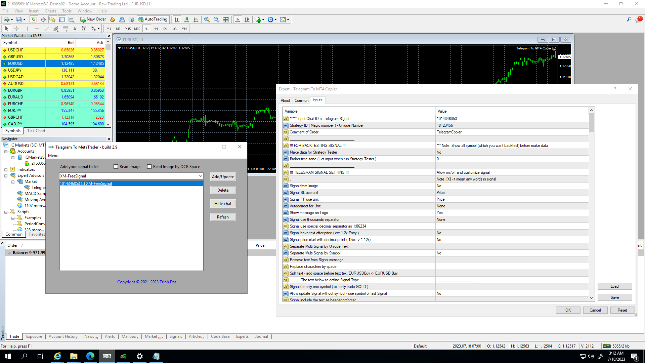Select GBPUSD in Market Watch
This screenshot has height=363, width=645.
[x=53, y=57]
